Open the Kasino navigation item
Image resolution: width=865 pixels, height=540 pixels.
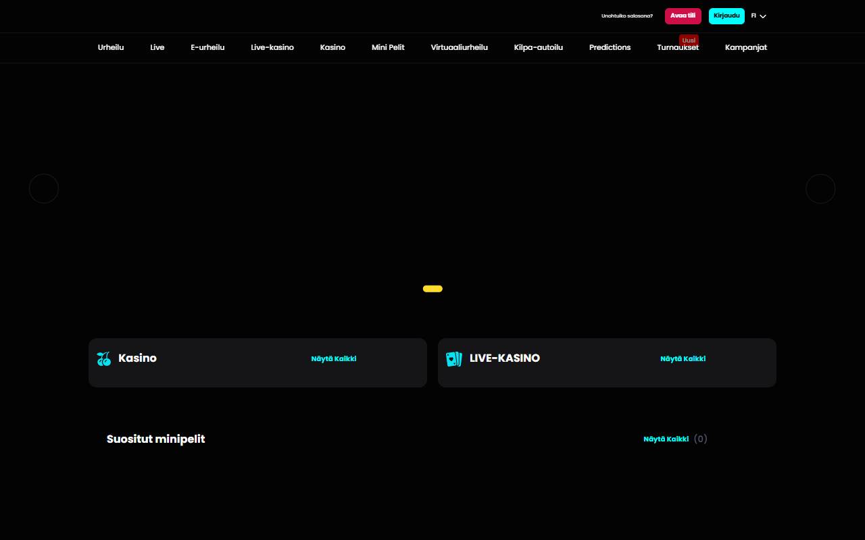(x=332, y=47)
